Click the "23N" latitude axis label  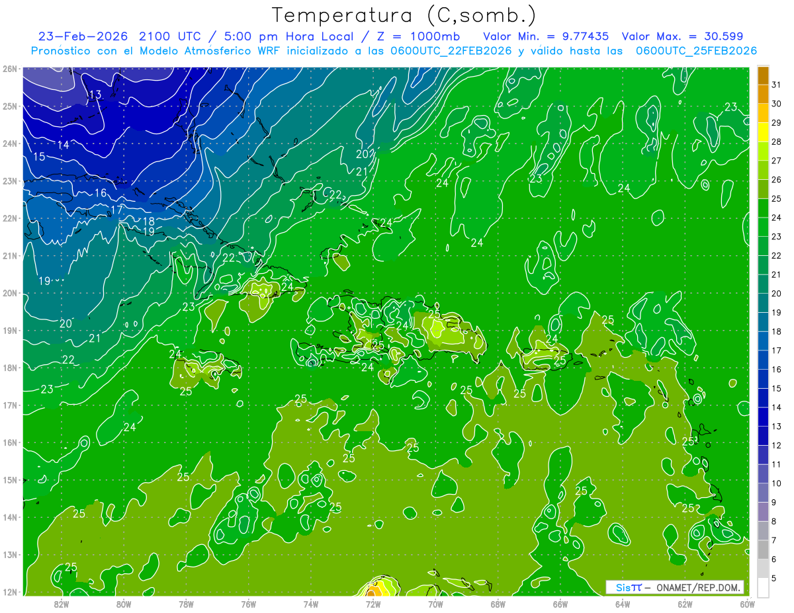coord(9,181)
